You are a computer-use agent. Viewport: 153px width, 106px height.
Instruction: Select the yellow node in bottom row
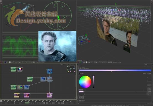tap(17, 95)
